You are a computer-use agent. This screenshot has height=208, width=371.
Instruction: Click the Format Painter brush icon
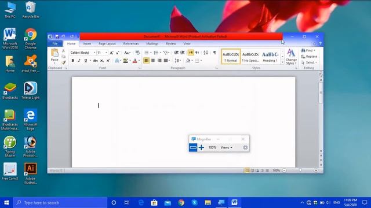pyautogui.click(x=63, y=62)
